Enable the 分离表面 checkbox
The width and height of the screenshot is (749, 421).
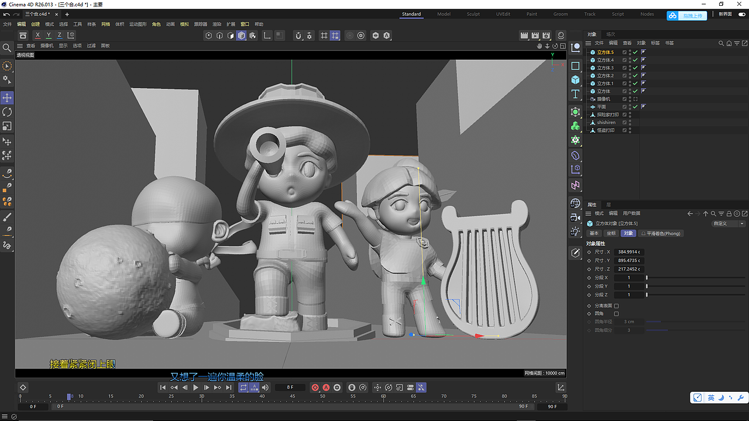click(x=616, y=306)
